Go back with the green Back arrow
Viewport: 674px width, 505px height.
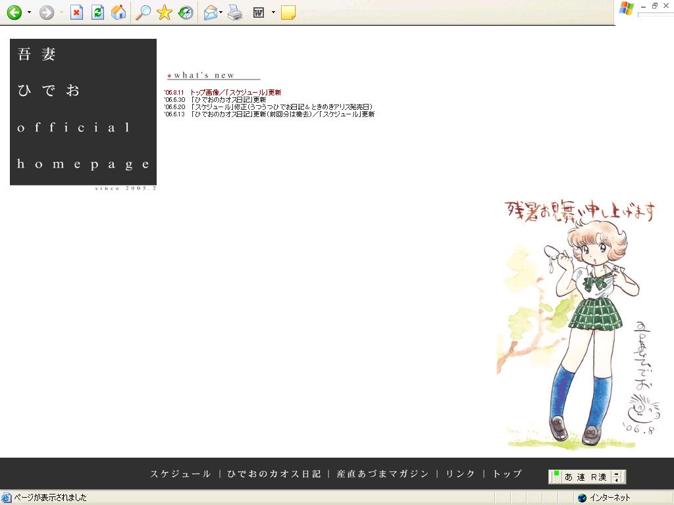[x=14, y=12]
